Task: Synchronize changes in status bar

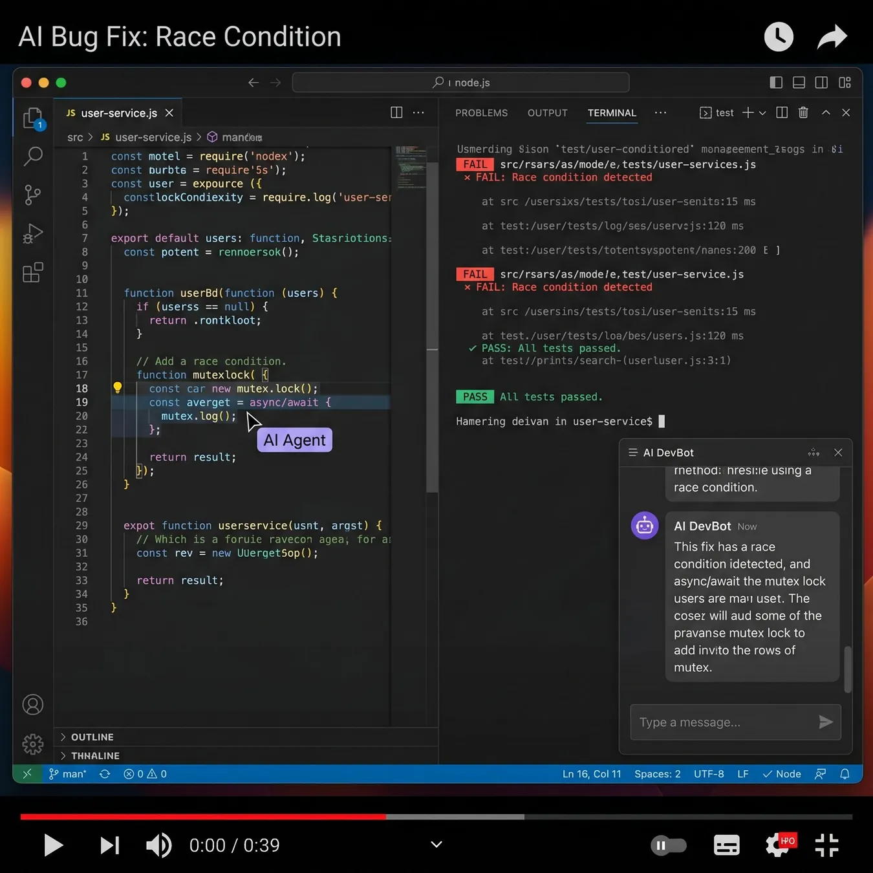Action: click(105, 774)
